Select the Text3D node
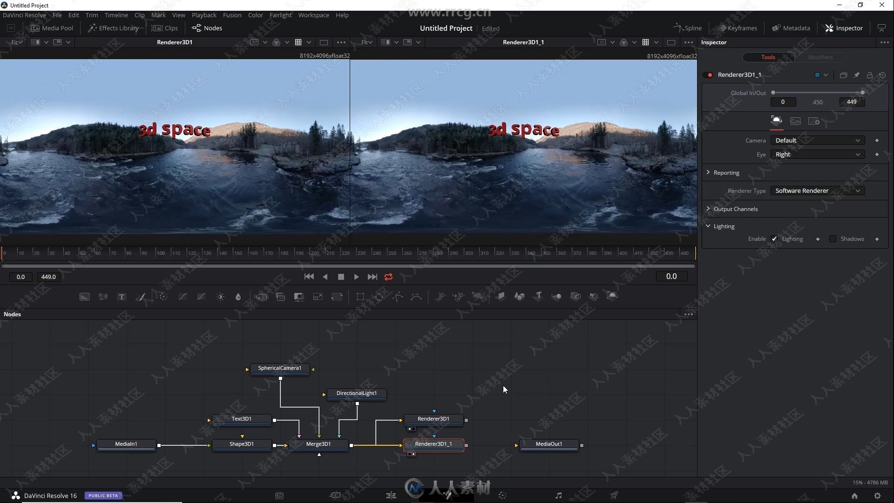Viewport: 894px width, 503px height. click(241, 418)
